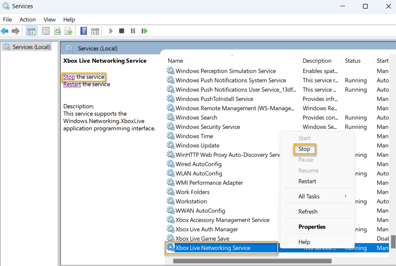Start the service using the play toolbar icon
Screen dimensions: 396x266
pyautogui.click(x=111, y=31)
